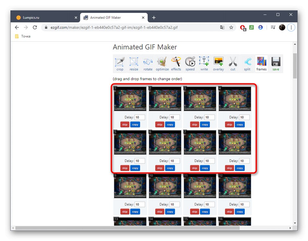
Task: Go back in browser history
Action: click(17, 27)
